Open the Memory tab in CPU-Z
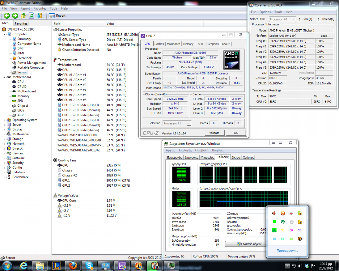 pos(188,44)
